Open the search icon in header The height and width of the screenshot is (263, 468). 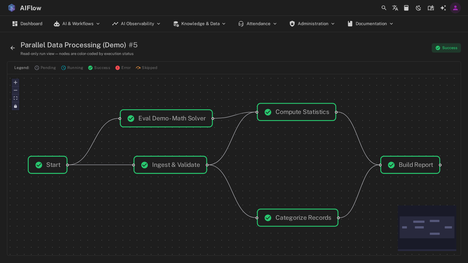(384, 8)
